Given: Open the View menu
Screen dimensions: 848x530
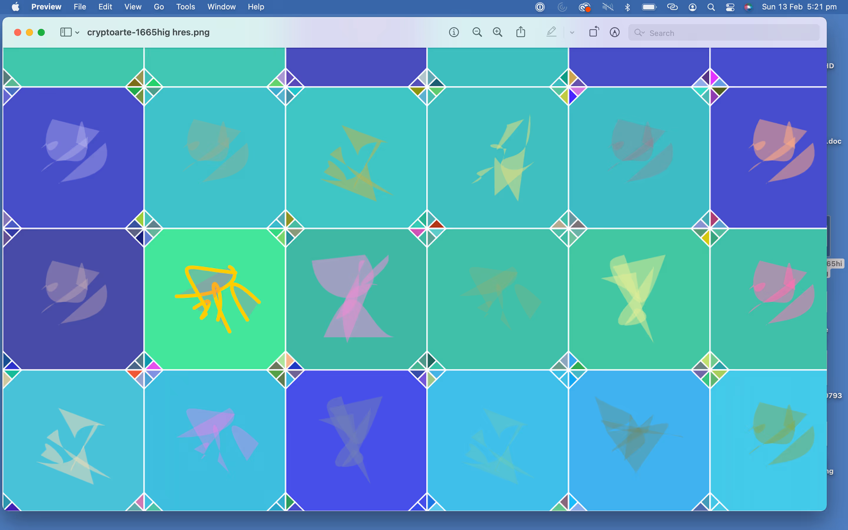Looking at the screenshot, I should coord(132,7).
